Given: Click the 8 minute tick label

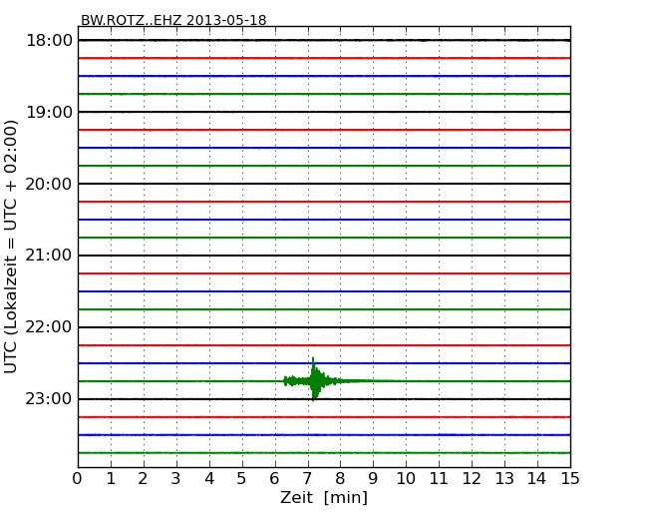Looking at the screenshot, I should tap(340, 478).
